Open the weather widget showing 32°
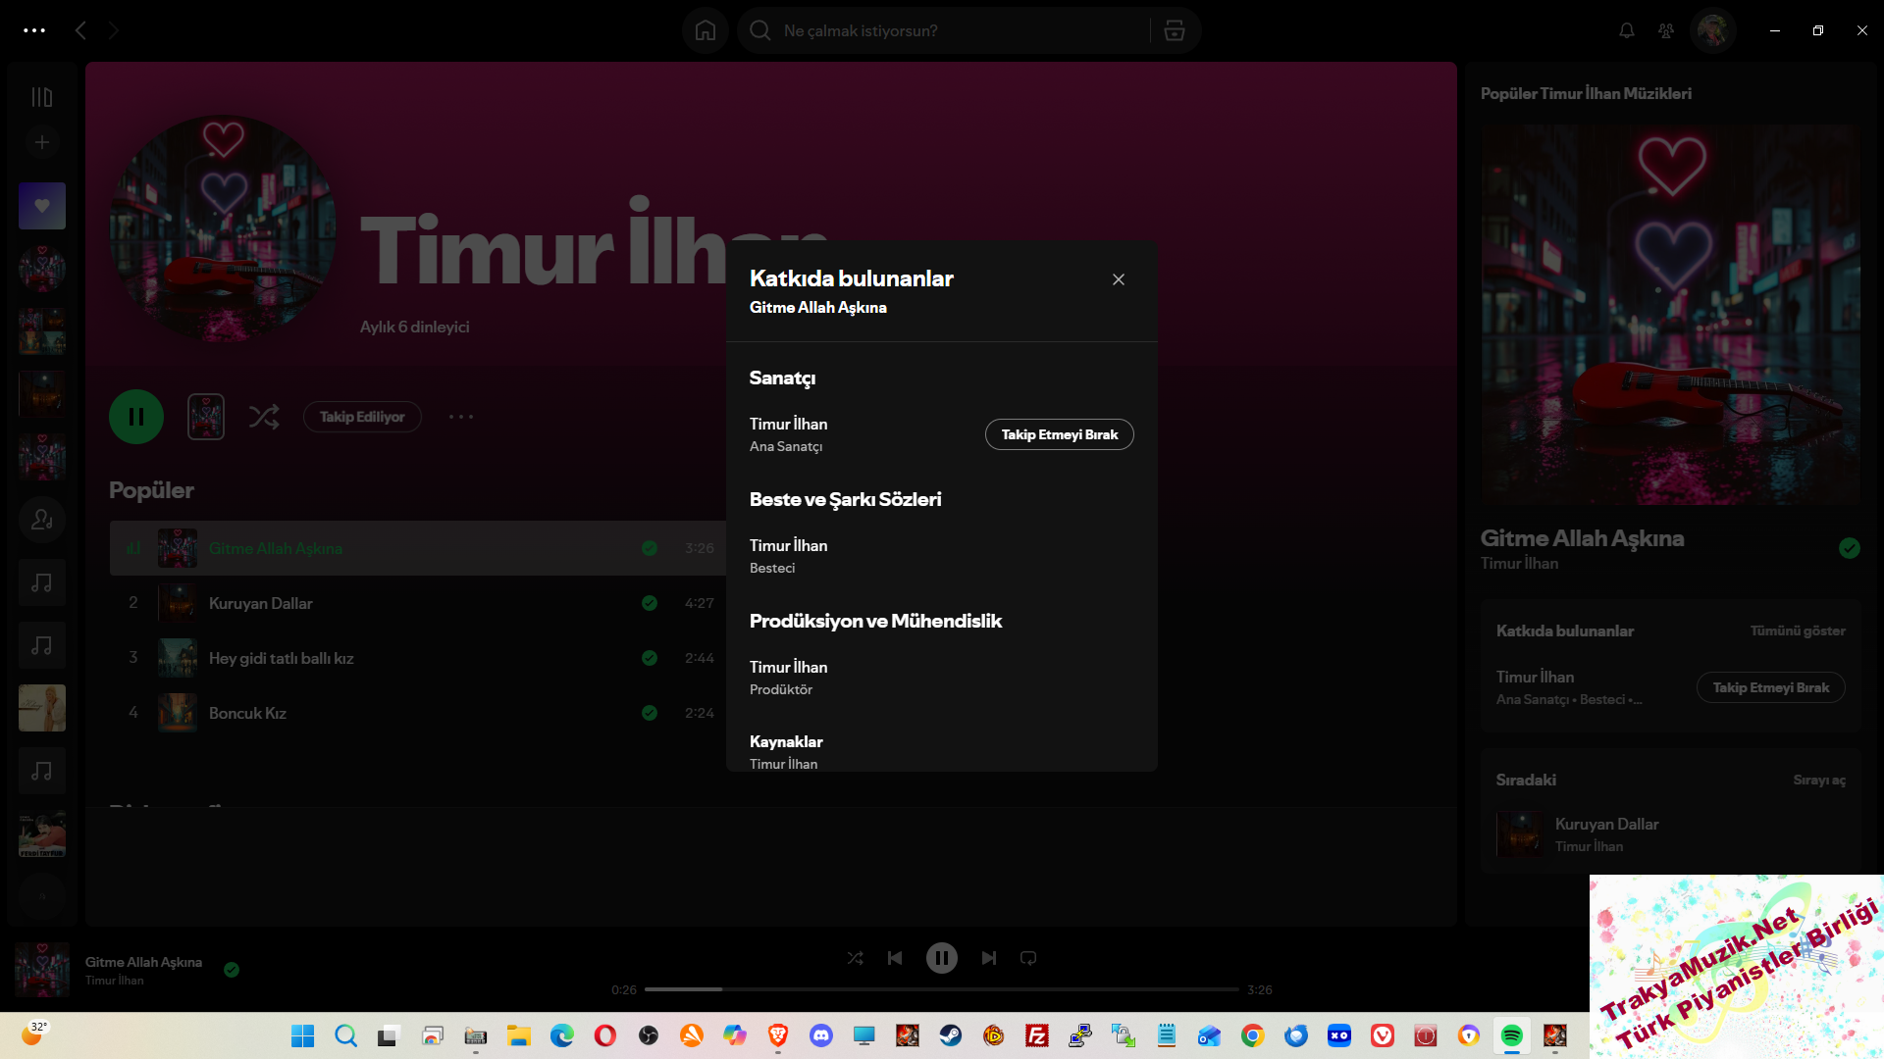This screenshot has width=1884, height=1059. tap(33, 1034)
